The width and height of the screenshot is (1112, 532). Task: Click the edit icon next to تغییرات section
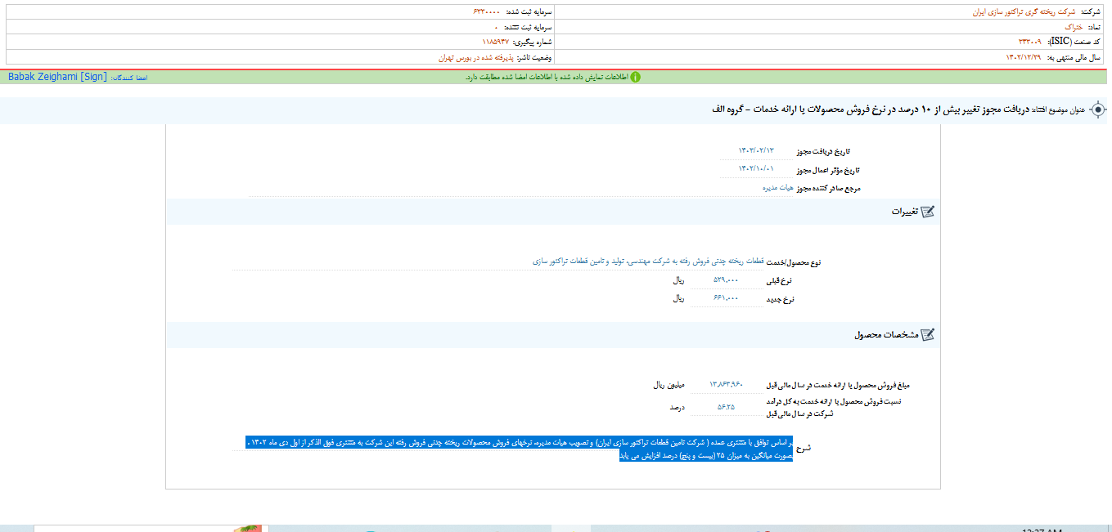927,210
